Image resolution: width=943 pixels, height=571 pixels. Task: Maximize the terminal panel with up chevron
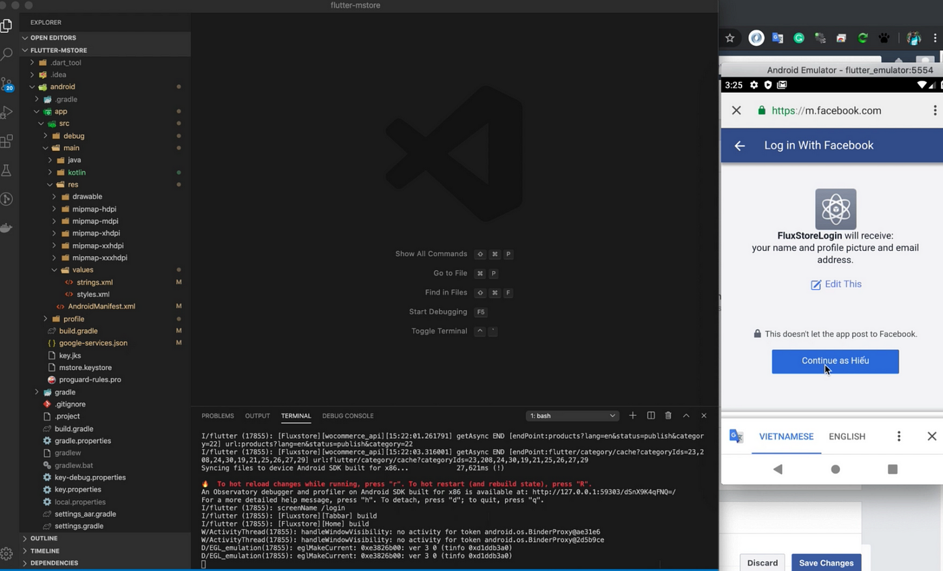tap(686, 415)
